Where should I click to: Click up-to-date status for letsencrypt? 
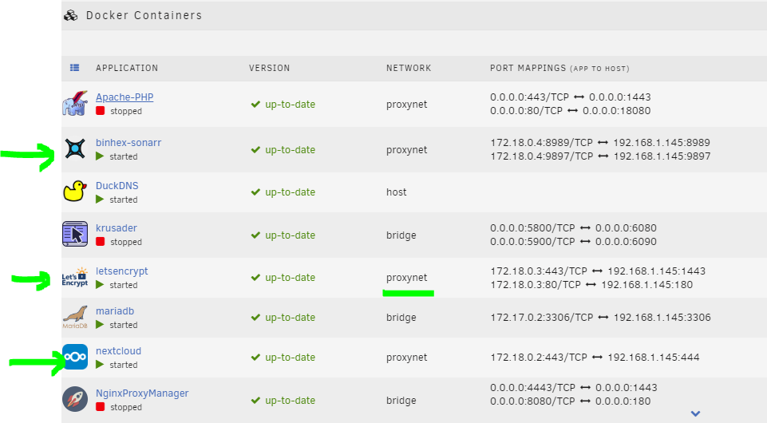click(283, 277)
